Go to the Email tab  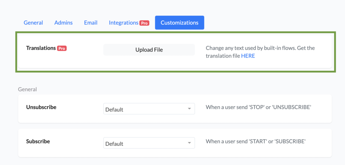point(91,23)
